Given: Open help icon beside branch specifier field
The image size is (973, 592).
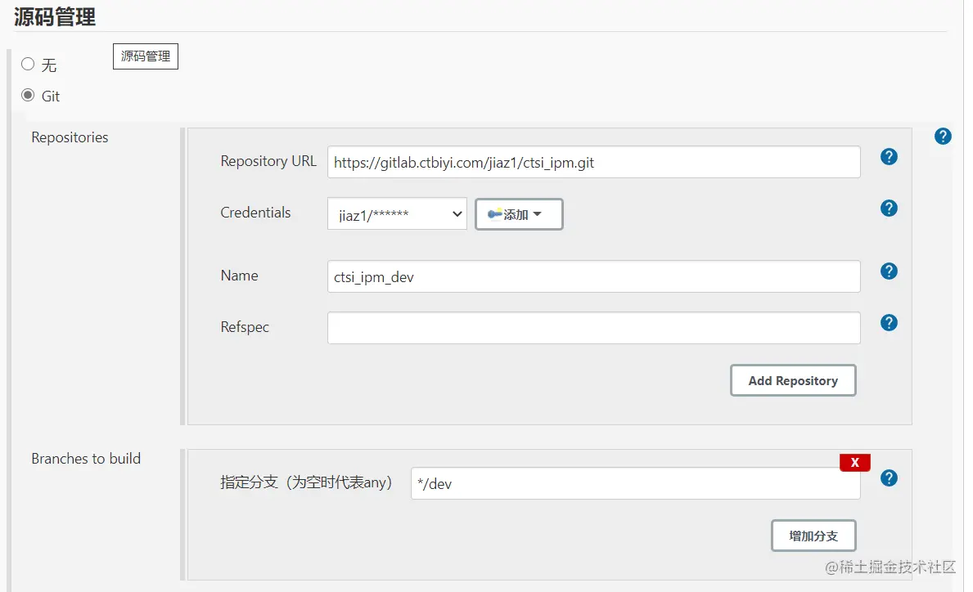Looking at the screenshot, I should pos(889,478).
